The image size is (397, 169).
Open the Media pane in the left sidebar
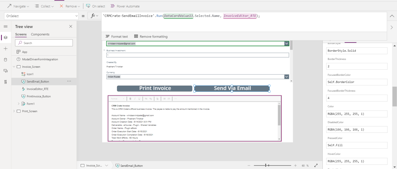click(x=6, y=71)
